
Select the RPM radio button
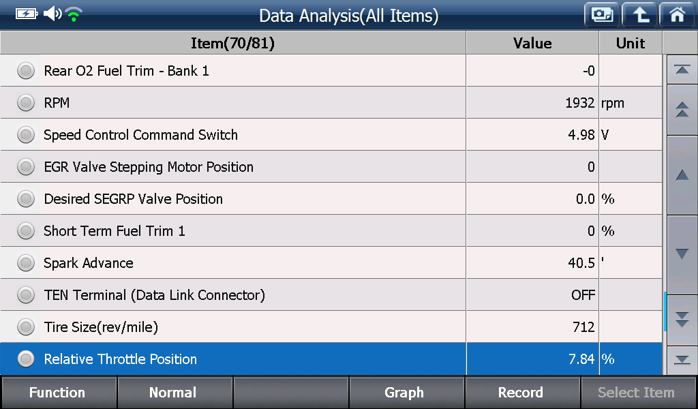(26, 103)
